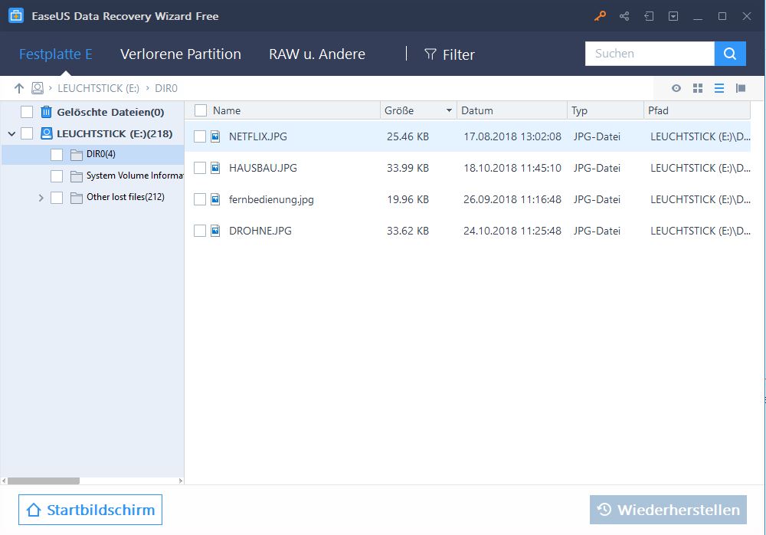Click the tree panel horizontal scrollbar thumb
Screen dimensions: 766x535
(44, 481)
